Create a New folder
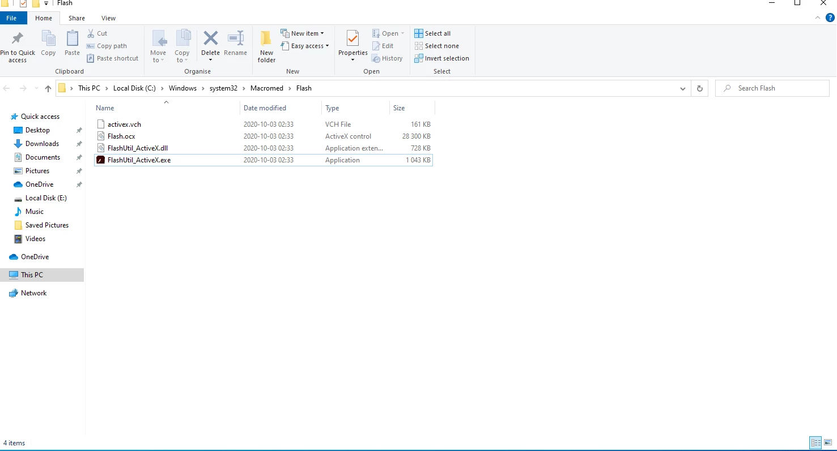The width and height of the screenshot is (837, 451). [266, 46]
